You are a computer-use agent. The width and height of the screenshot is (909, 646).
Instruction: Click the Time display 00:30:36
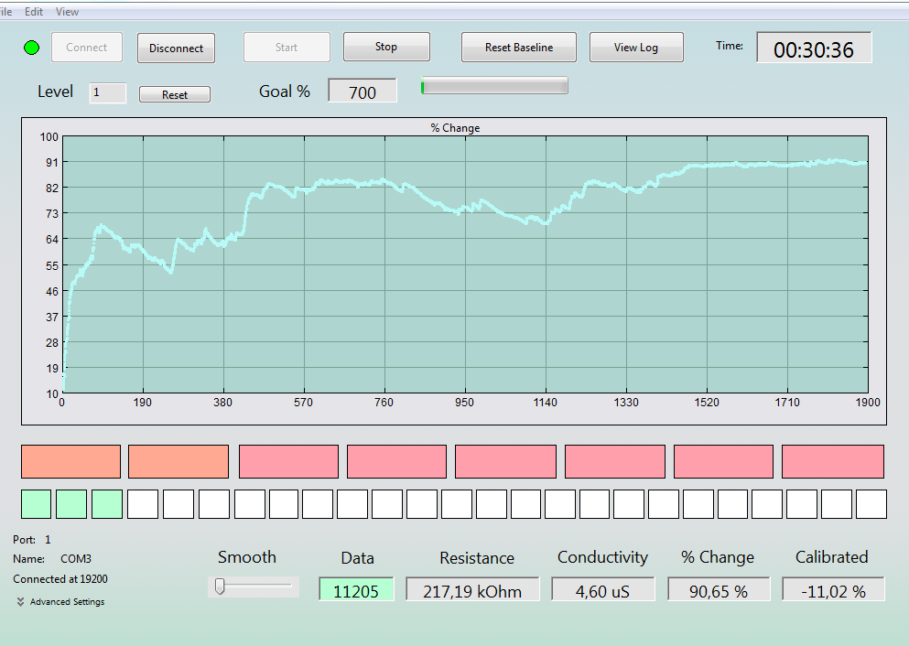(814, 48)
